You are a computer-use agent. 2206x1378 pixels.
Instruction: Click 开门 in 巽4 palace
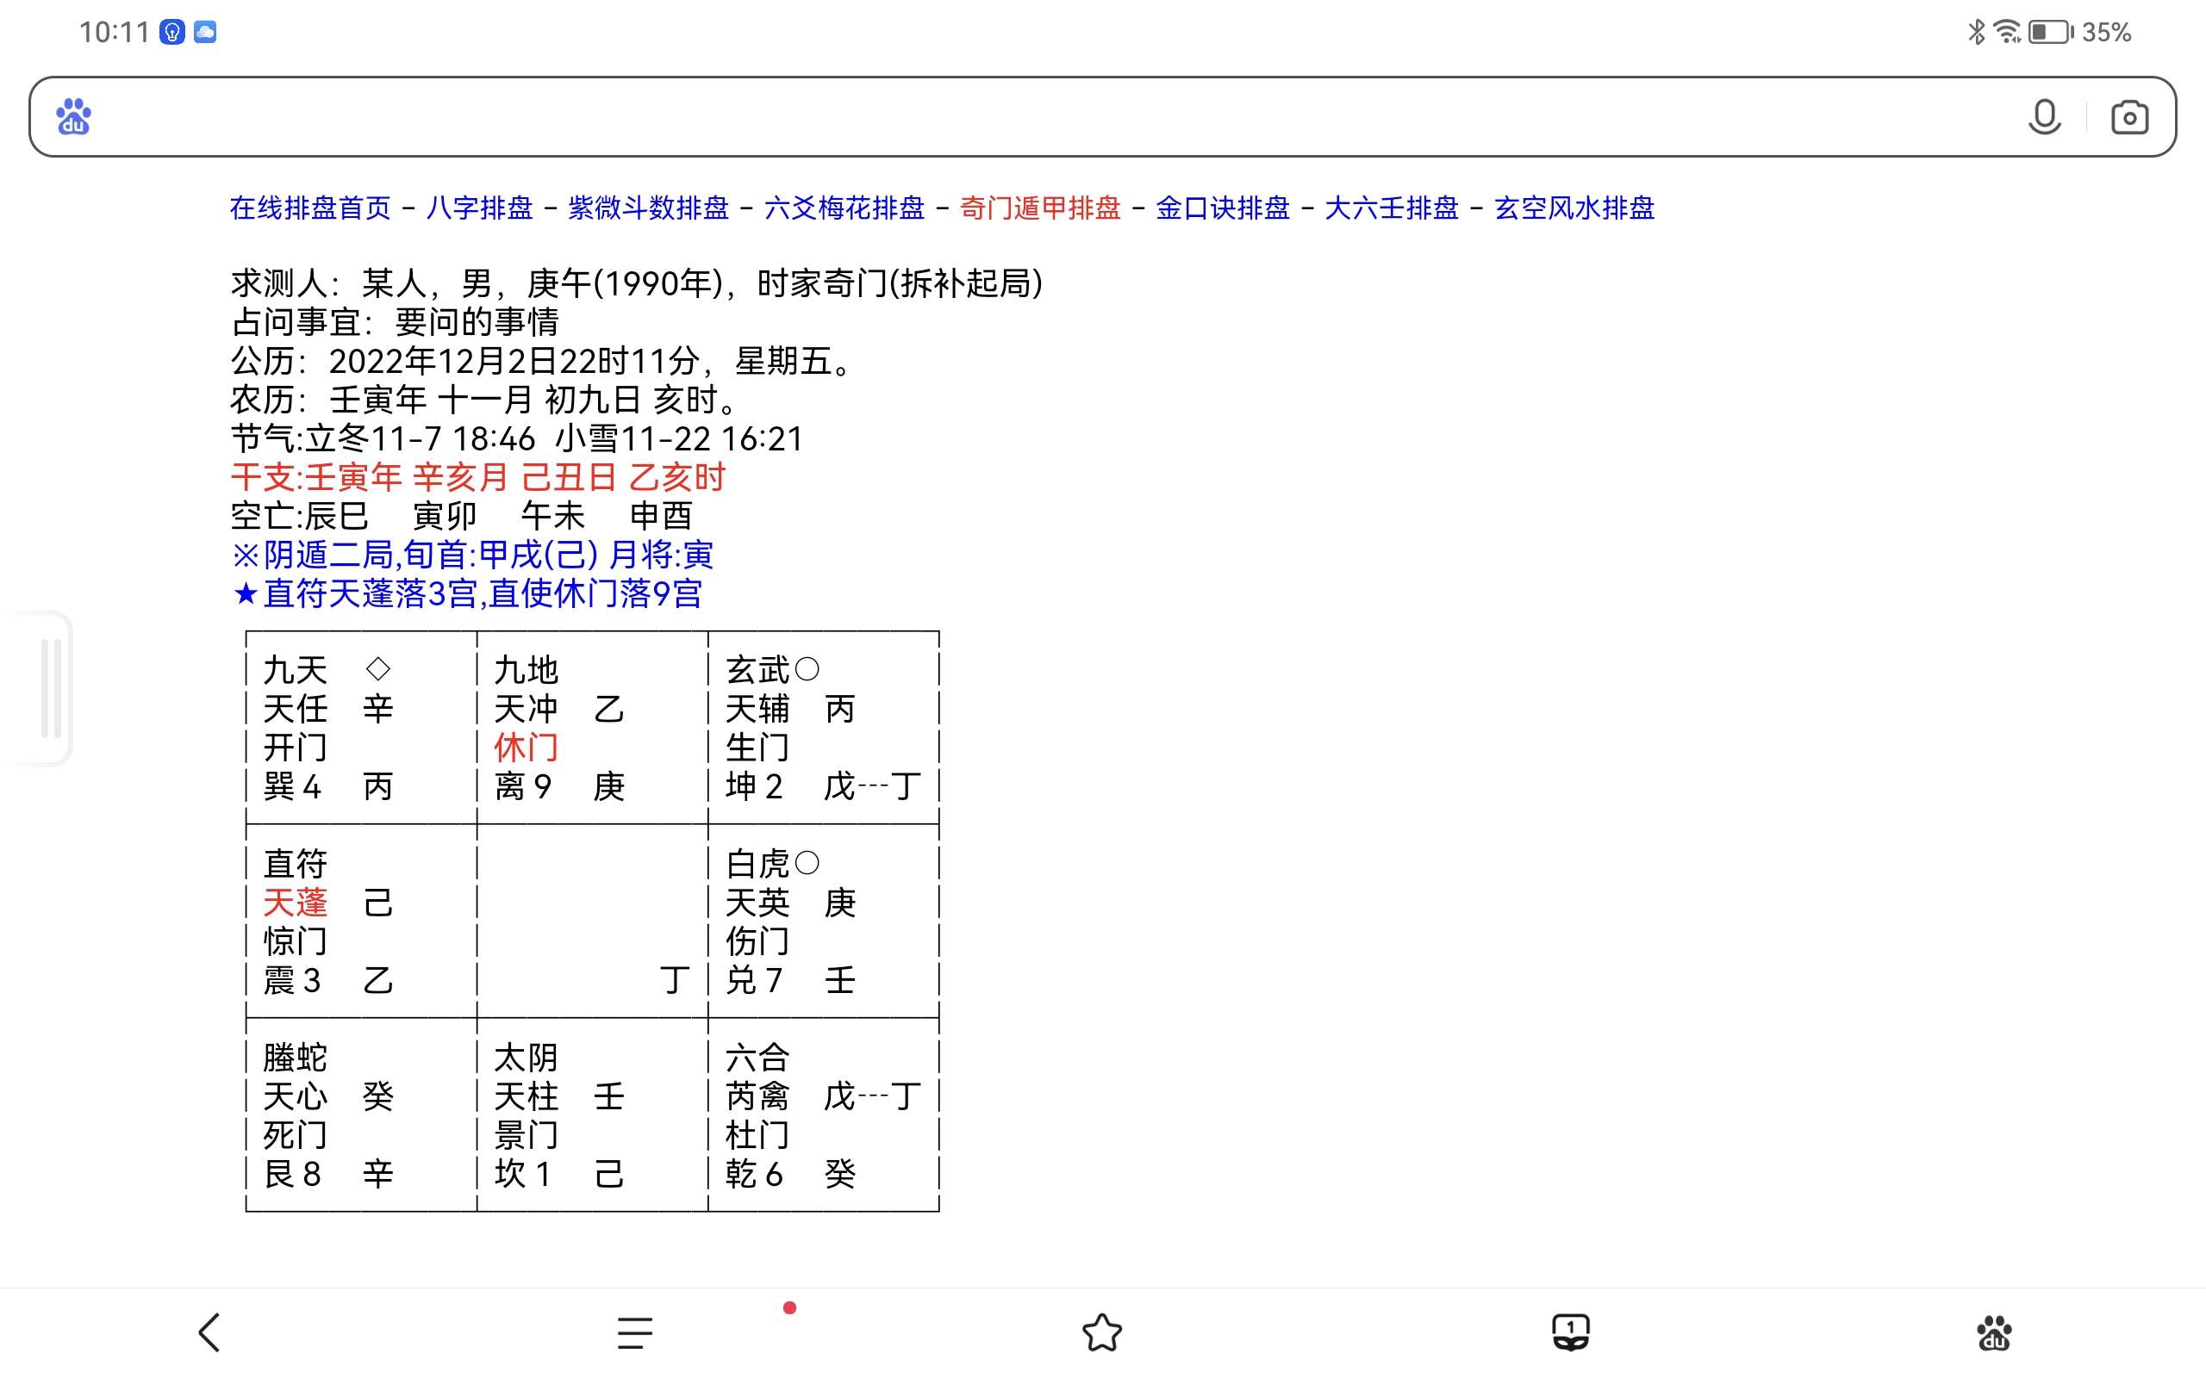tap(295, 748)
